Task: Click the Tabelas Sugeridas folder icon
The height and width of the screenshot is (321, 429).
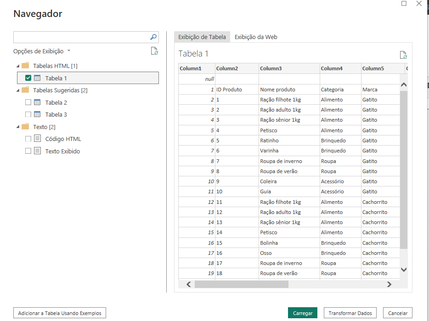Action: 25,90
